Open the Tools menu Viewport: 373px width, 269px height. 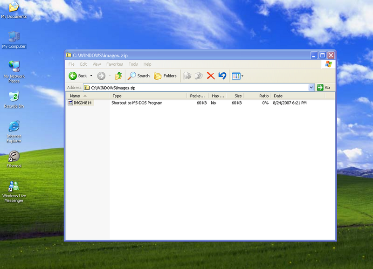[133, 64]
